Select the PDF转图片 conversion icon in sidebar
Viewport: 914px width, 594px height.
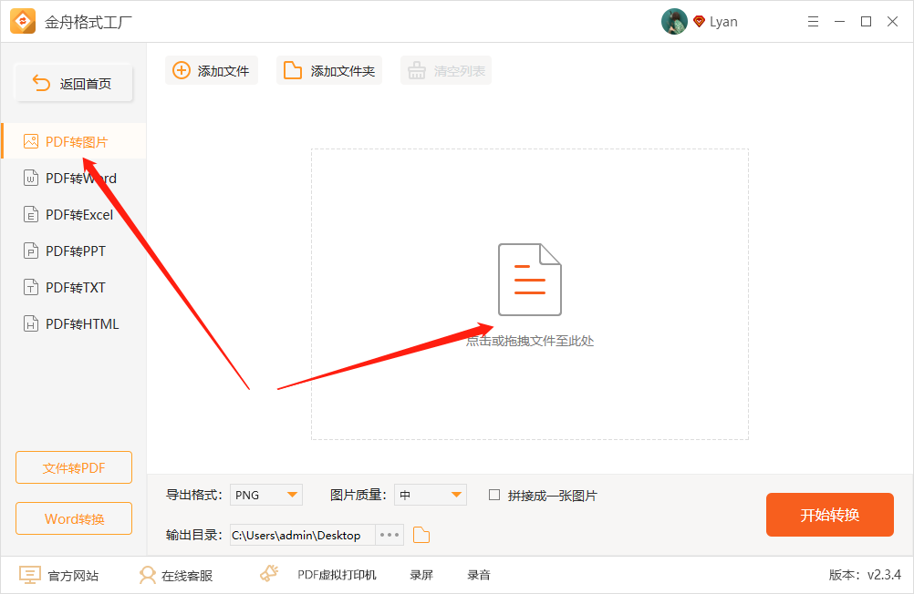(x=30, y=141)
